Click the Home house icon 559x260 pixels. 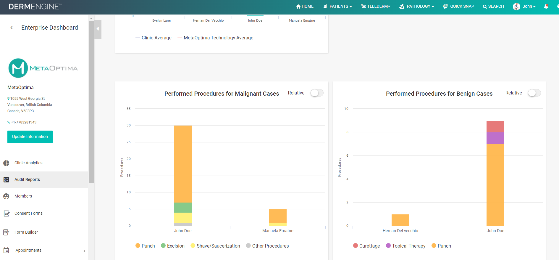tap(298, 7)
